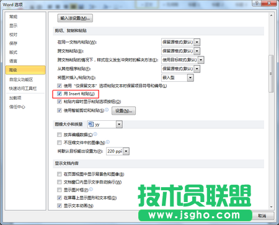Click scroll down arrow of options pane
Screen dimensions: 279x225
click(x=271, y=207)
